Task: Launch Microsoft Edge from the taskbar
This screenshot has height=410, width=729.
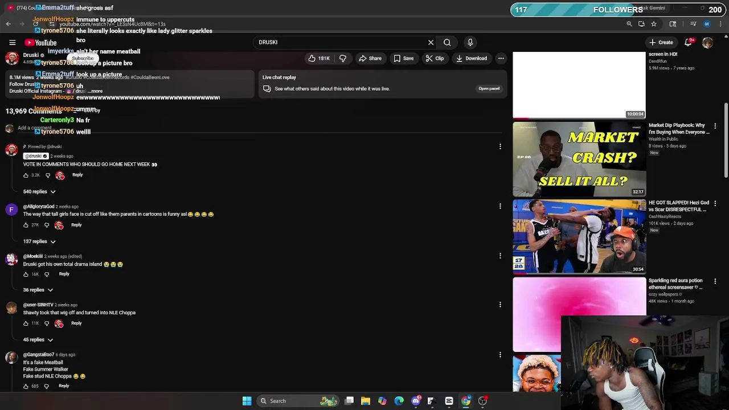Action: coord(399,401)
